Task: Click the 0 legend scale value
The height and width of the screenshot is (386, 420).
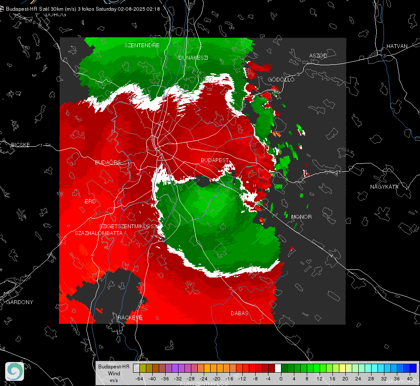Action: [281, 379]
